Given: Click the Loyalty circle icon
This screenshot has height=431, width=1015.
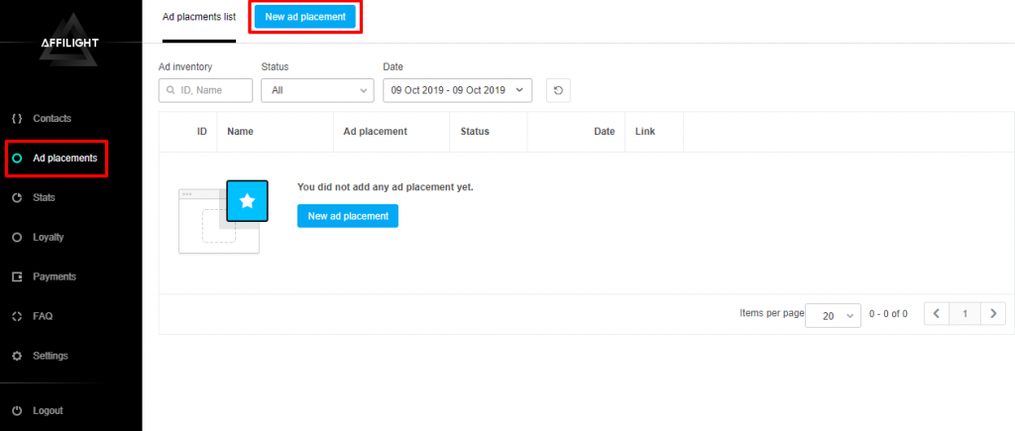Looking at the screenshot, I should pos(18,237).
